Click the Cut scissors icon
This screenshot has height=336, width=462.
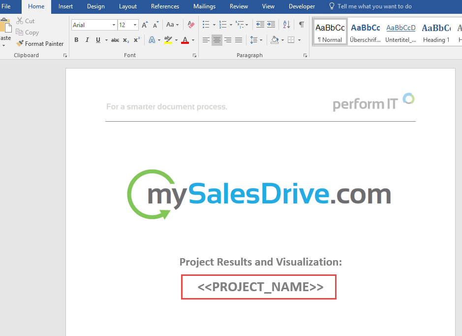pyautogui.click(x=20, y=21)
